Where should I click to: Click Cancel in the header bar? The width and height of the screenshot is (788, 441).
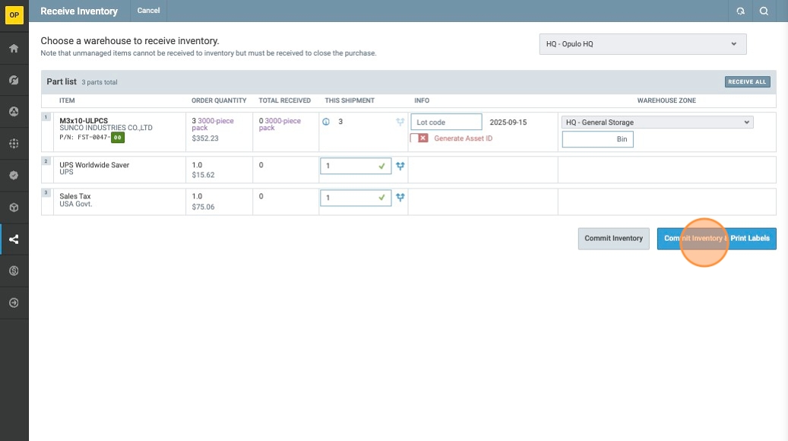(148, 11)
